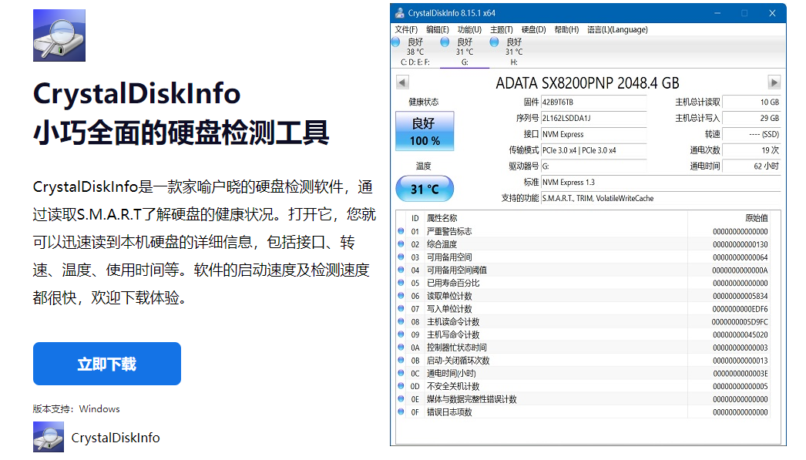This screenshot has height=460, width=806.
Task: Click the serial number field 2L162LSDDA1J
Action: [593, 118]
